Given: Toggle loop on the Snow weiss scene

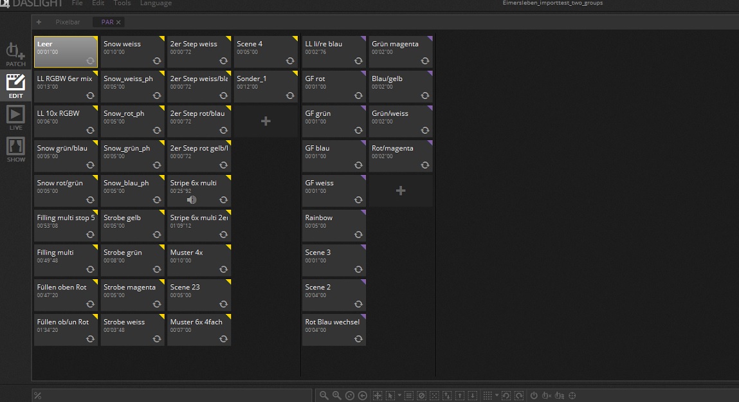Looking at the screenshot, I should [x=157, y=61].
